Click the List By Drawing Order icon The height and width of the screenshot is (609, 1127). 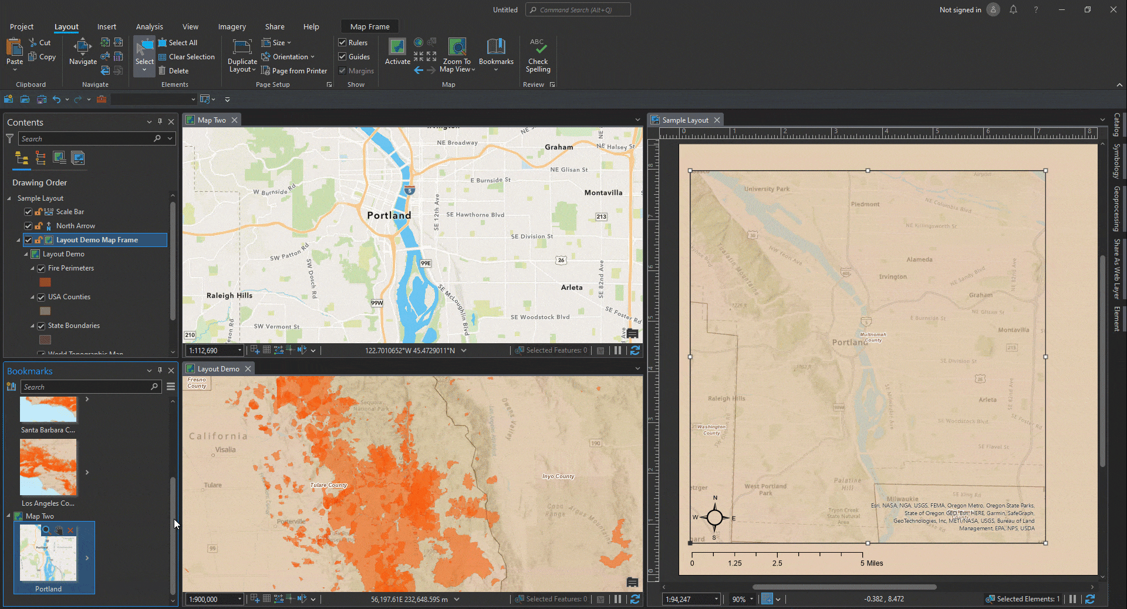click(22, 158)
